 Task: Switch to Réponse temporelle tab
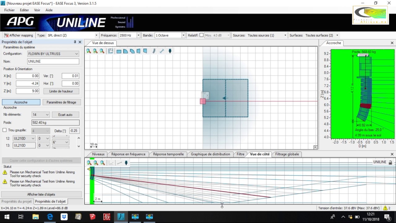(168, 154)
